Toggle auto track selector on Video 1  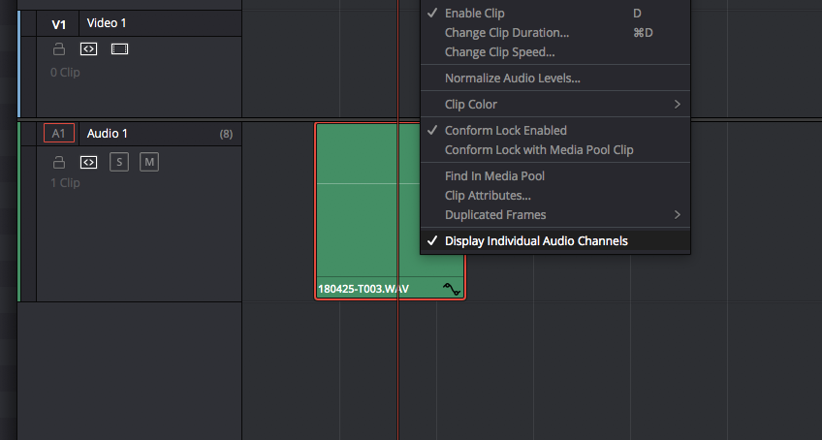click(88, 49)
